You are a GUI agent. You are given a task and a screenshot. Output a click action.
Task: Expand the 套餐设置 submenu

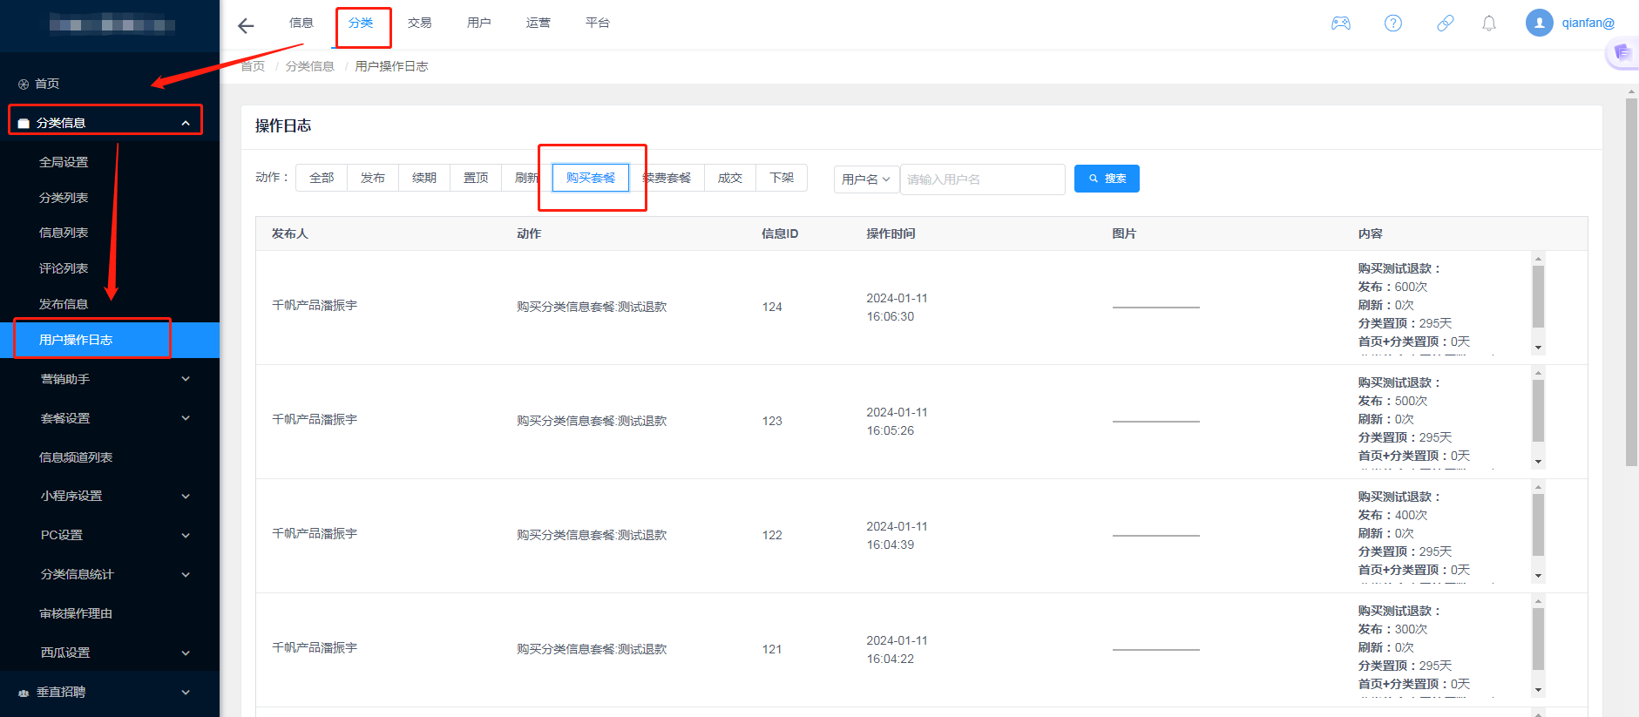186,418
